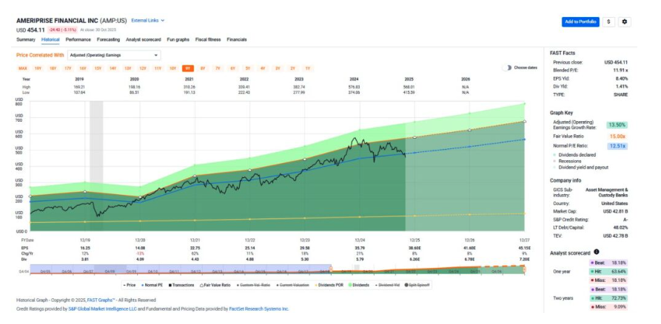
Task: Click the One year Hit 63.64% badge
Action: click(608, 272)
